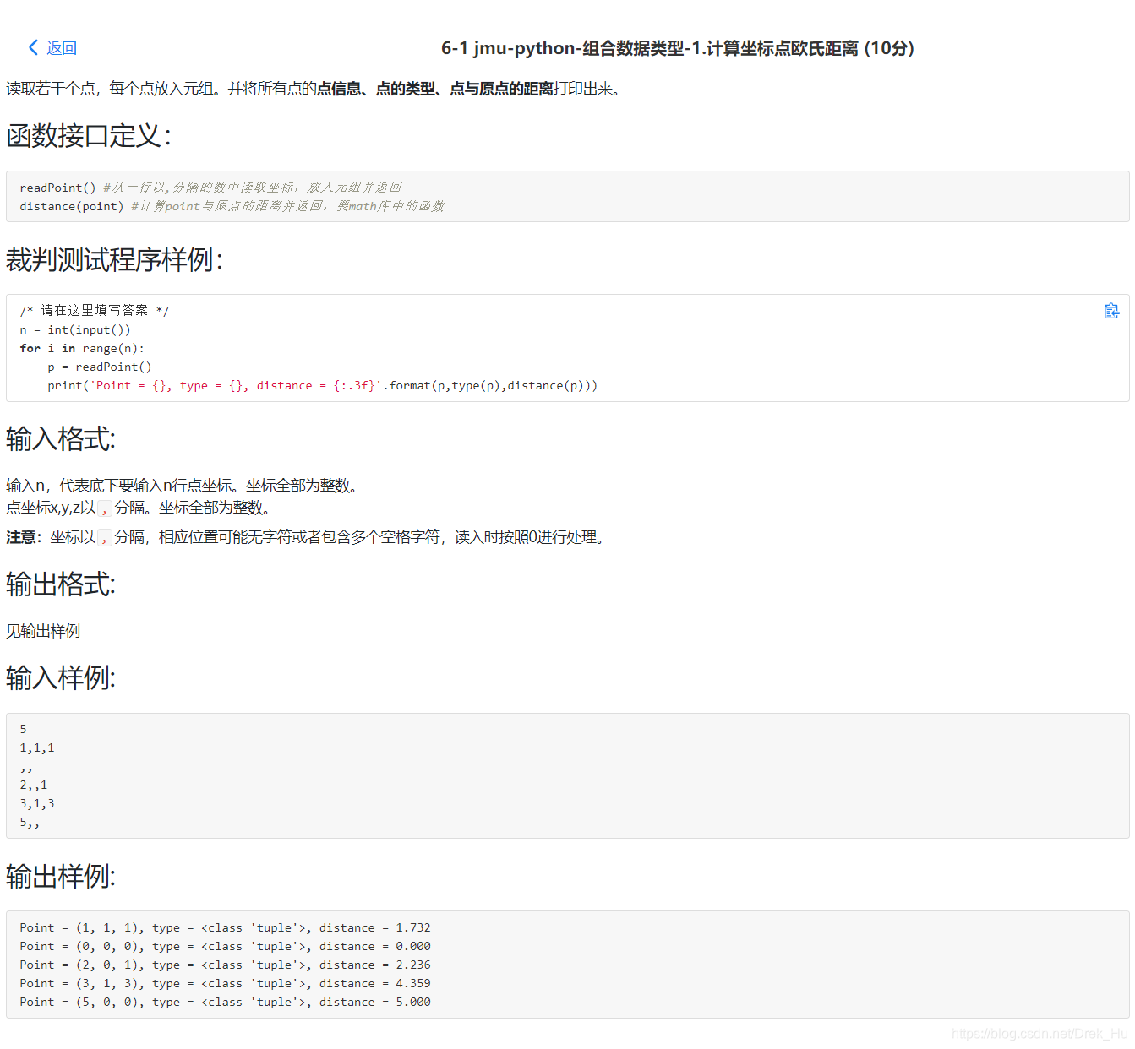Select the line '1,1,1' in 输入样例
This screenshot has height=1049, width=1135.
[37, 747]
